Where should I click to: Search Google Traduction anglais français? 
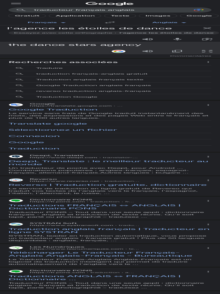pyautogui.click(x=110, y=85)
